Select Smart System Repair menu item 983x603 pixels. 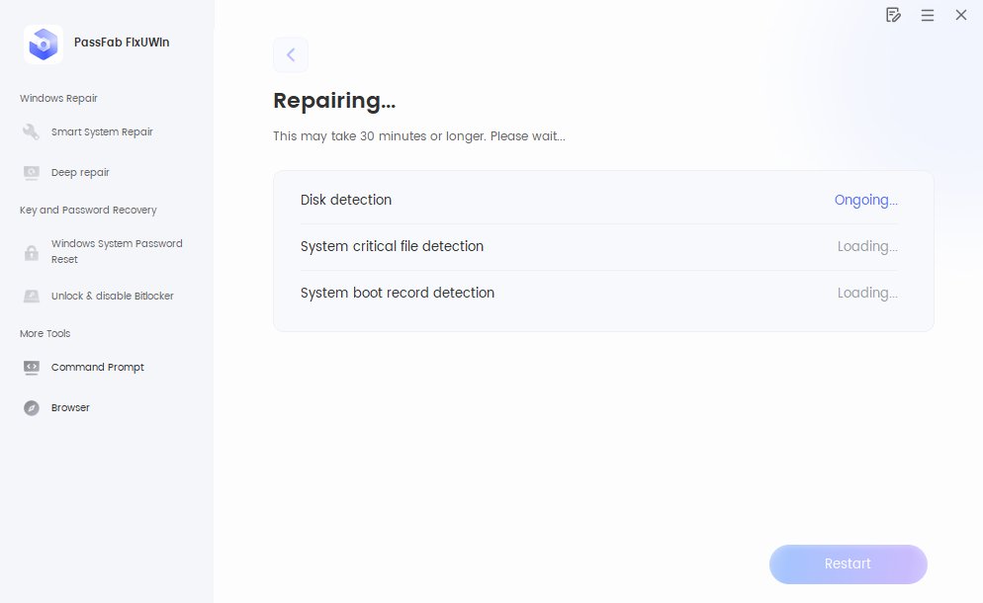tap(102, 132)
